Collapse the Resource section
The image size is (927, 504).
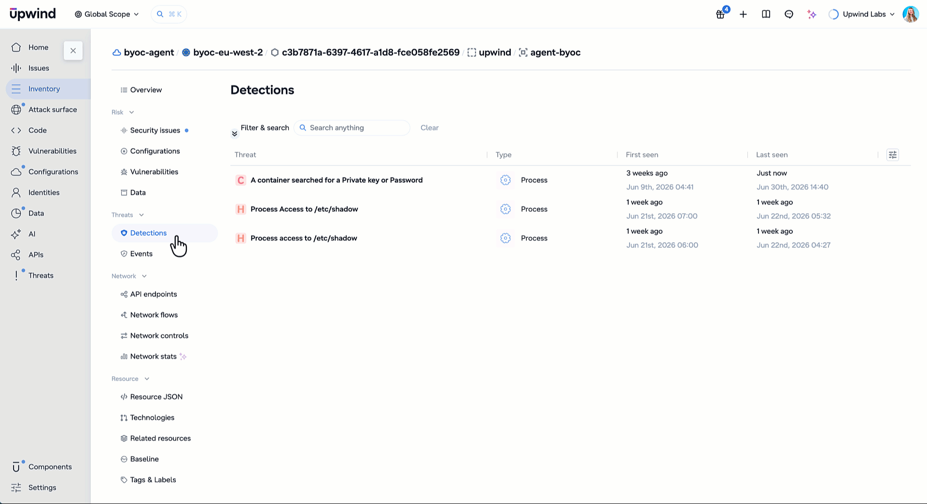(147, 379)
